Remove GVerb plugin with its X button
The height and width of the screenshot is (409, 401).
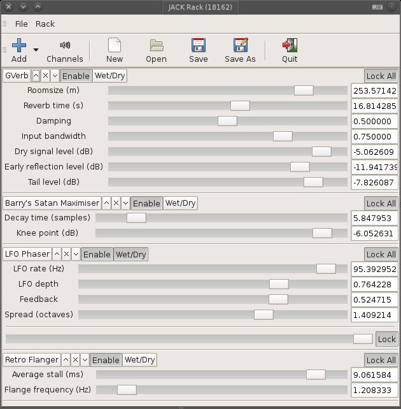click(45, 76)
